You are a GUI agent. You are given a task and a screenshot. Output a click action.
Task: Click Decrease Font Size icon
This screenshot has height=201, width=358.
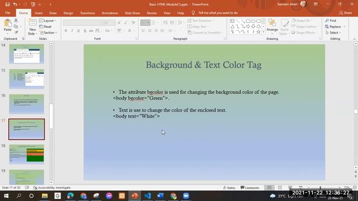click(125, 22)
